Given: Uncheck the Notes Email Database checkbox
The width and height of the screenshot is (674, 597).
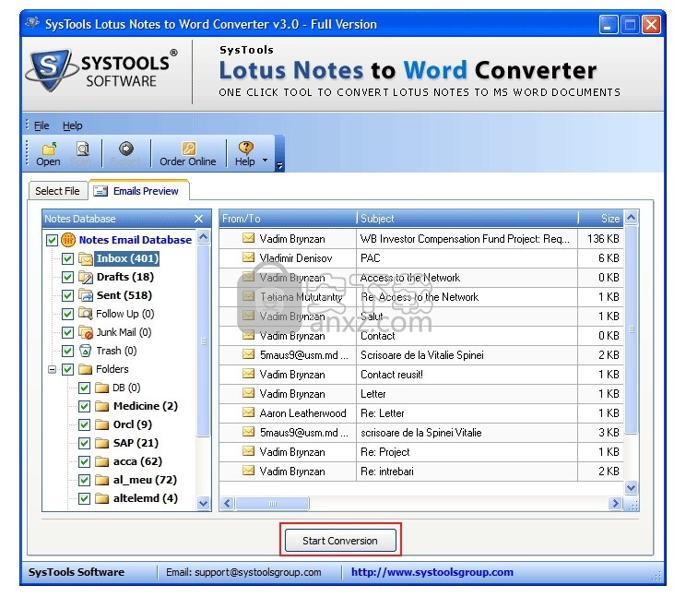Looking at the screenshot, I should (52, 240).
